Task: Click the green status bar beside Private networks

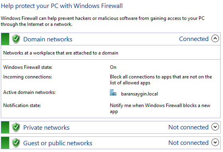Action: pyautogui.click(x=5, y=127)
